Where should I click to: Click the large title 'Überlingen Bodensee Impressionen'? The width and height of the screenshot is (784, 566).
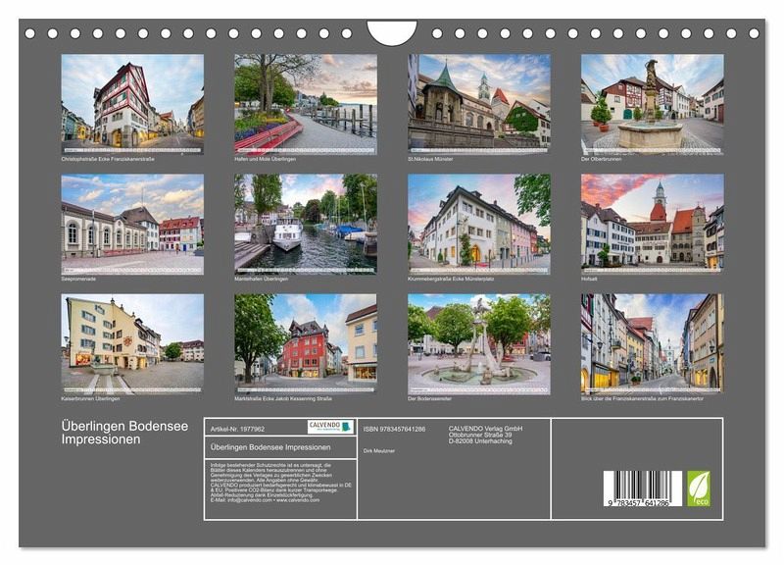[125, 433]
